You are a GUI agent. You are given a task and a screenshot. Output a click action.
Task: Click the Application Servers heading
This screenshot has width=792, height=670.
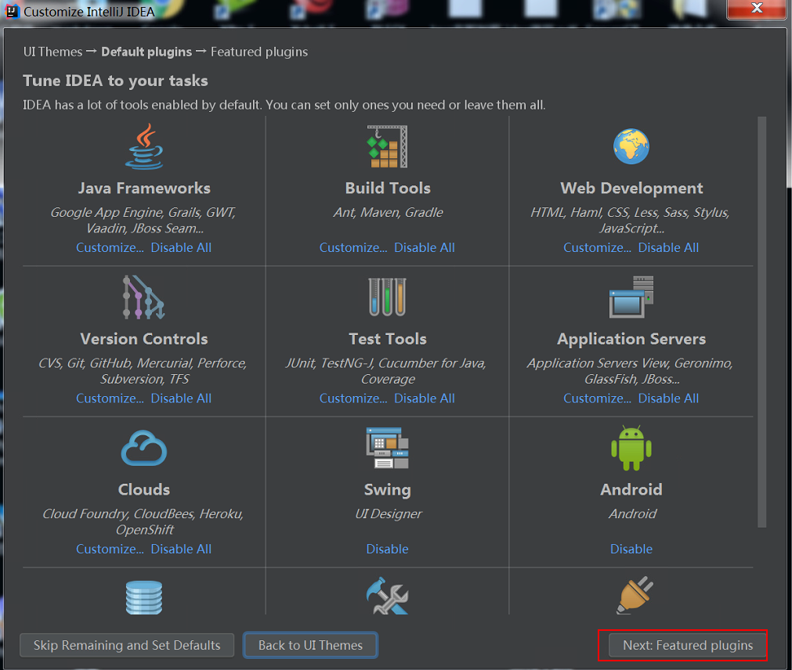(631, 339)
